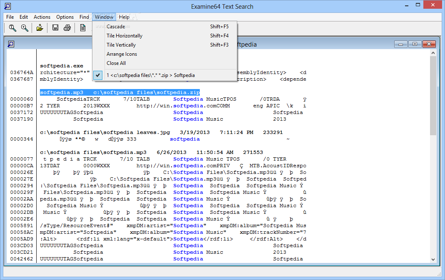This screenshot has height=280, width=445.
Task: Click offset 00002AA result row
Action: coord(22,199)
